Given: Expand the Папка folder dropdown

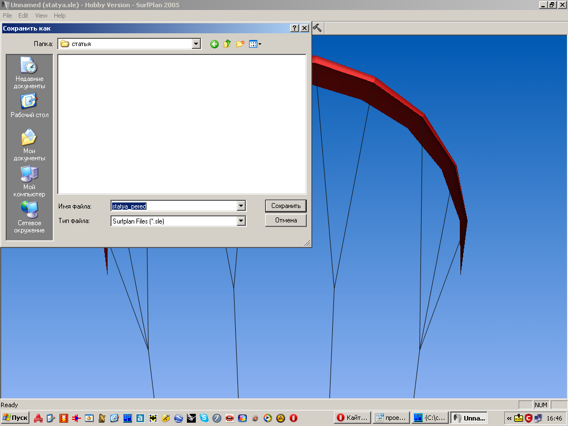Looking at the screenshot, I should tap(196, 44).
